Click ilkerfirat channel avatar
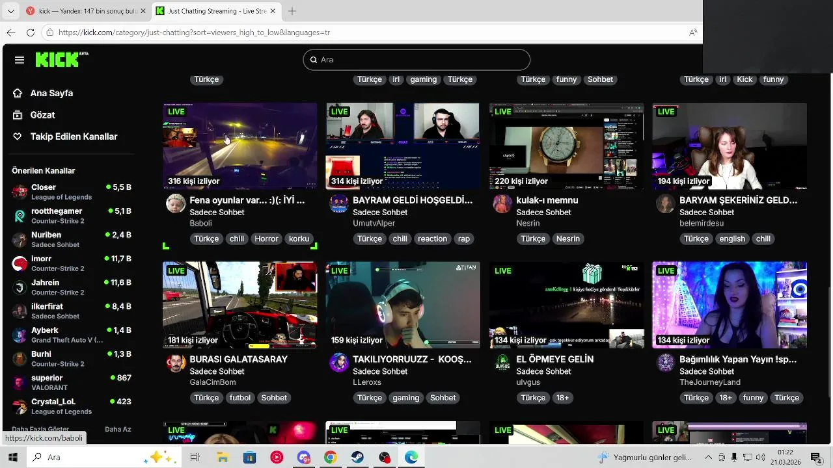The width and height of the screenshot is (833, 468). [x=20, y=311]
